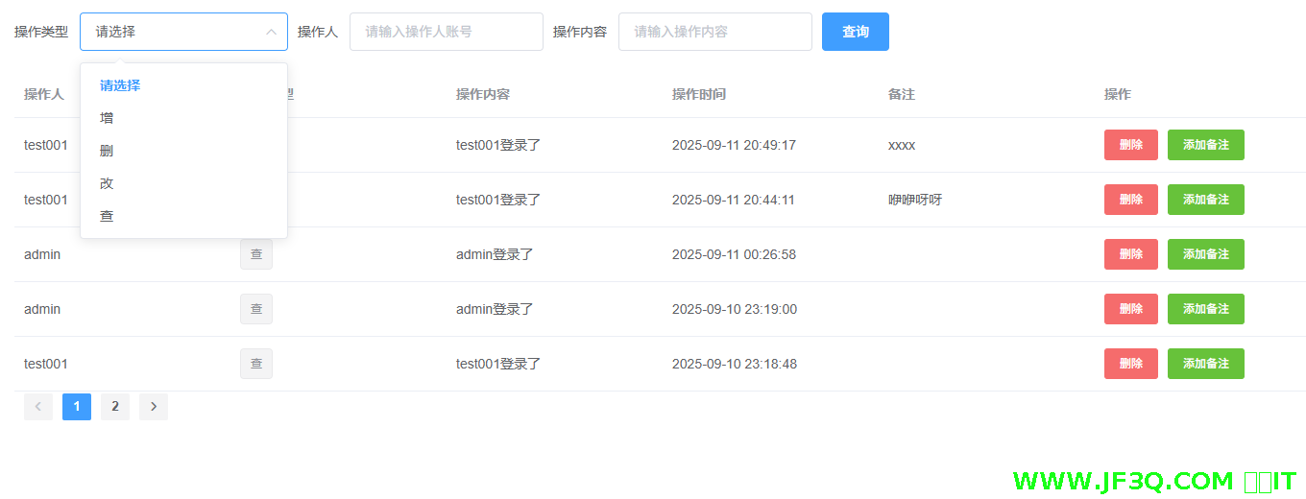This screenshot has width=1306, height=499.
Task: Delete the row with remark 咿咿呀呀
Action: point(1130,200)
